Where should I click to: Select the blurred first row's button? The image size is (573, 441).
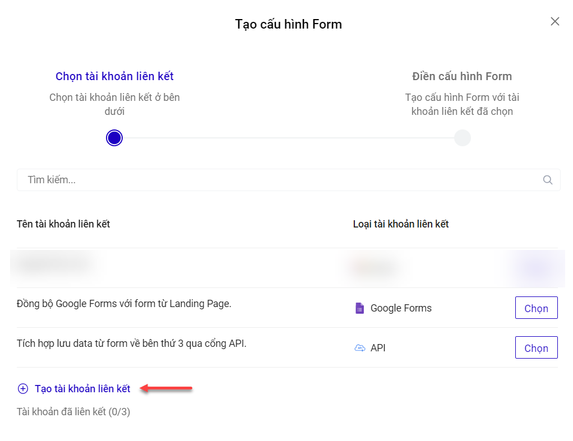(x=536, y=268)
